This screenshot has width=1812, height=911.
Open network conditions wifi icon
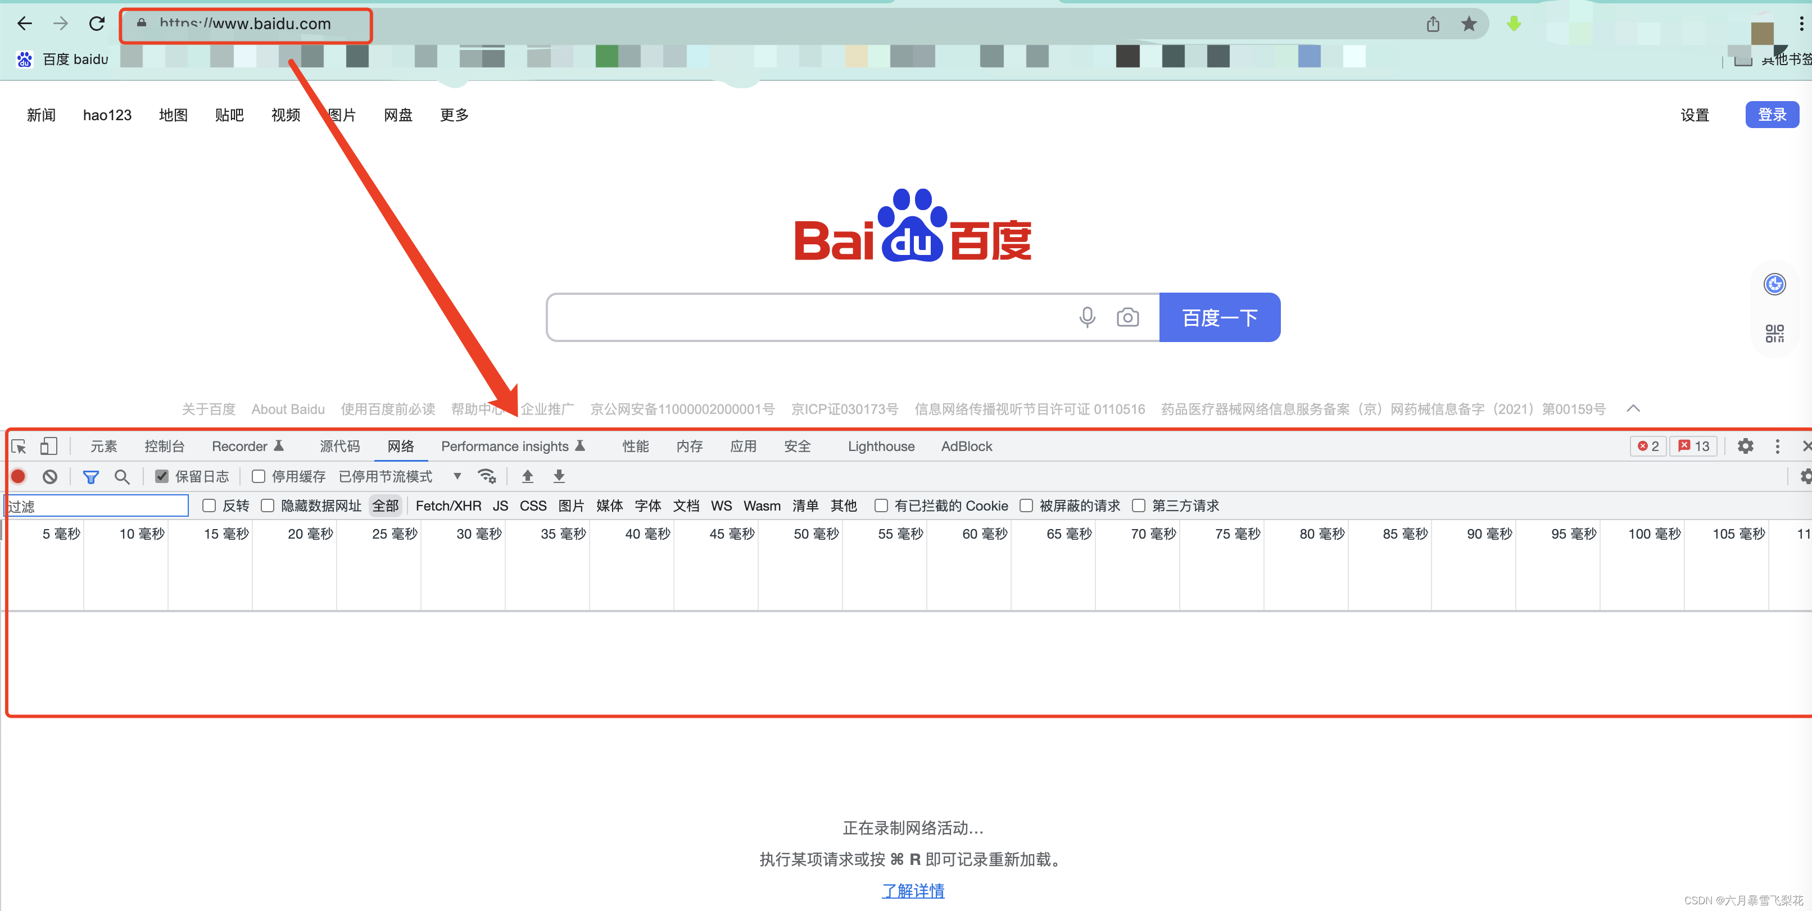tap(487, 477)
